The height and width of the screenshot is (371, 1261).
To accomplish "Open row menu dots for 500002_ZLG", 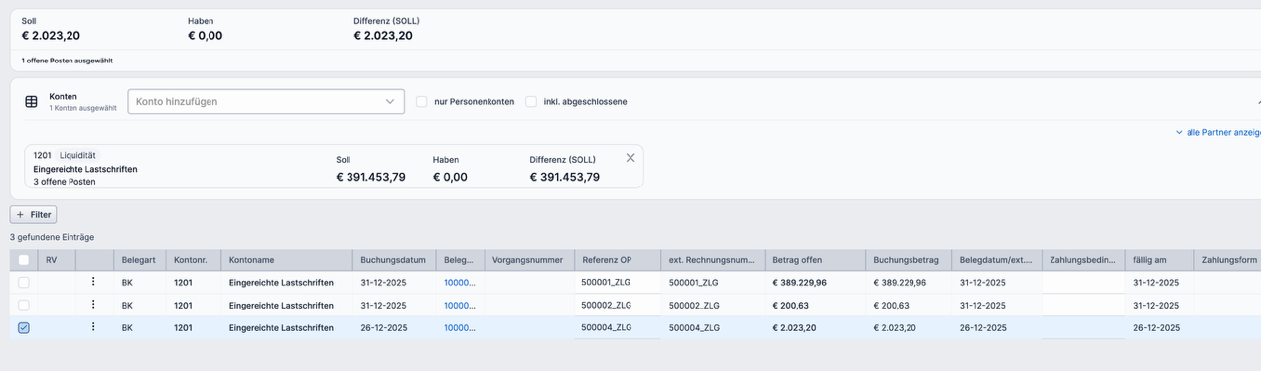I will (x=93, y=305).
